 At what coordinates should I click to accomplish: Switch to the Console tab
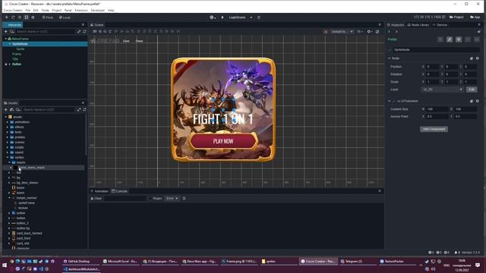[x=119, y=191]
